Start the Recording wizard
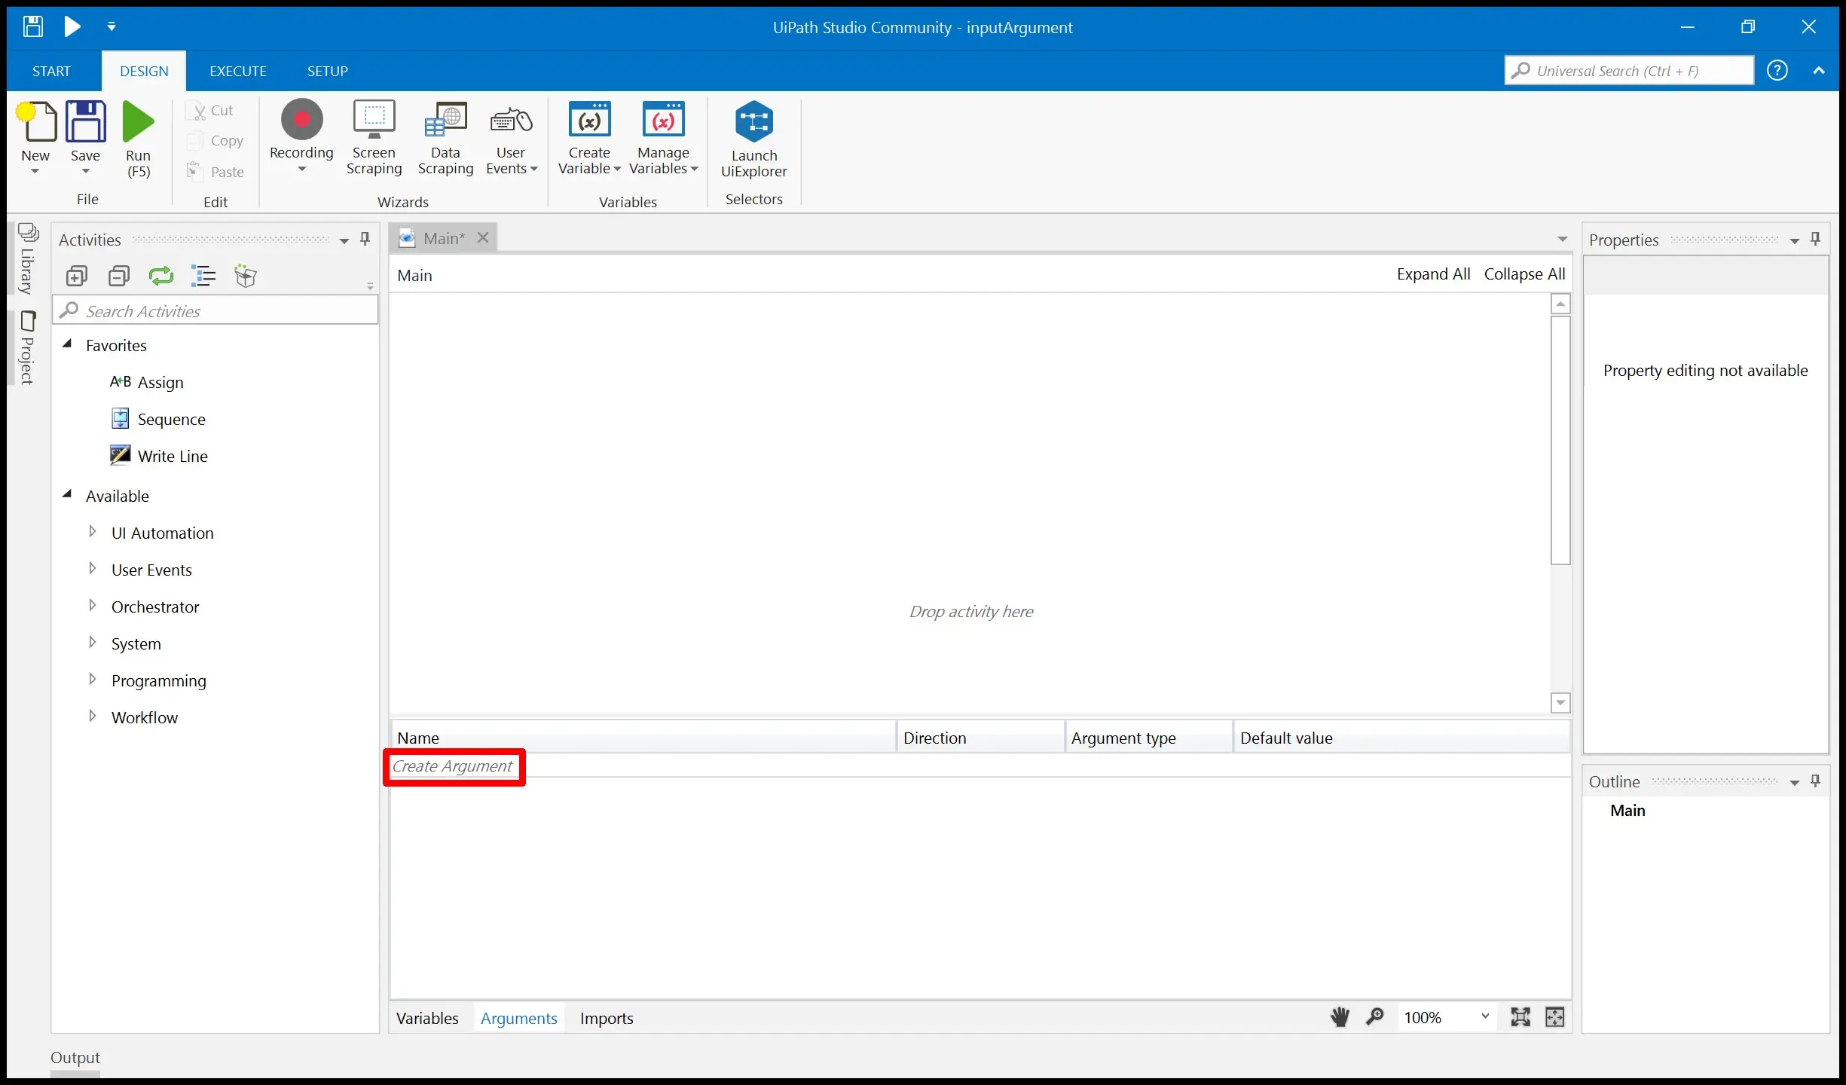Screen dimensions: 1846x1085 pos(301,136)
